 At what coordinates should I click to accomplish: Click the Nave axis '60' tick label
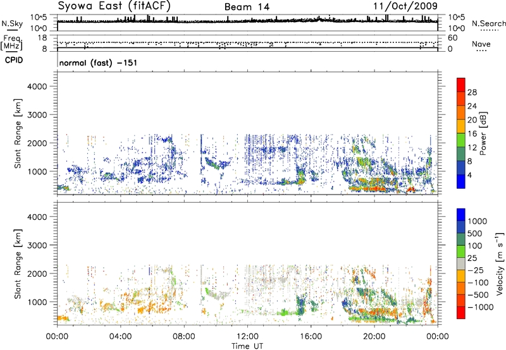pos(453,38)
